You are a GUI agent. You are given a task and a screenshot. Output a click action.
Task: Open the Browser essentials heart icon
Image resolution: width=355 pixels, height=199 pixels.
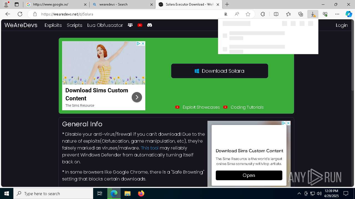(x=325, y=14)
